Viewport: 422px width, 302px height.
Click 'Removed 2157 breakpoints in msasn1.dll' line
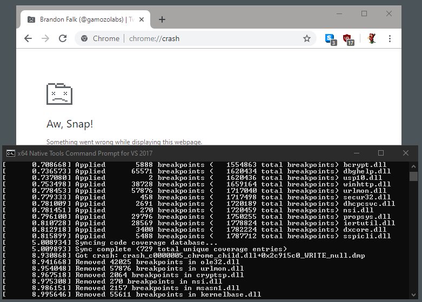click(x=121, y=288)
